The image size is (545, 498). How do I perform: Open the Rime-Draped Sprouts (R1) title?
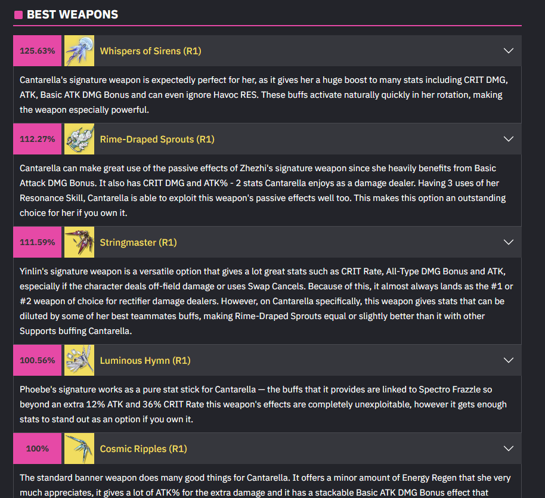[157, 140]
